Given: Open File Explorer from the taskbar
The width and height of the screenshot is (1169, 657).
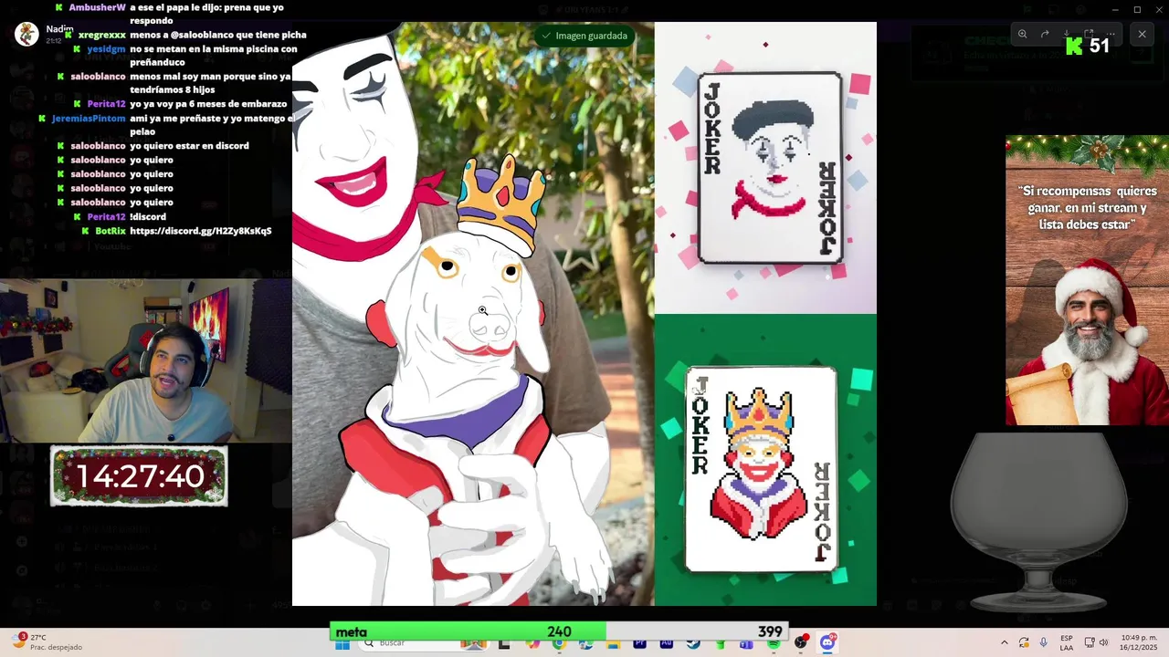Looking at the screenshot, I should [x=613, y=643].
